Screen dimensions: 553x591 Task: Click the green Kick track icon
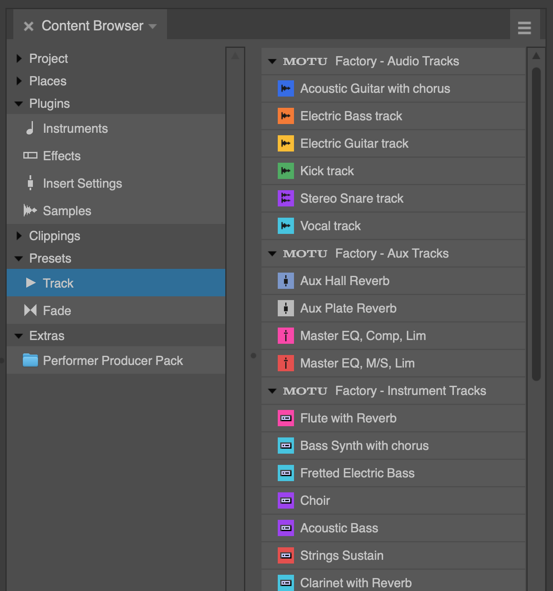(x=286, y=171)
